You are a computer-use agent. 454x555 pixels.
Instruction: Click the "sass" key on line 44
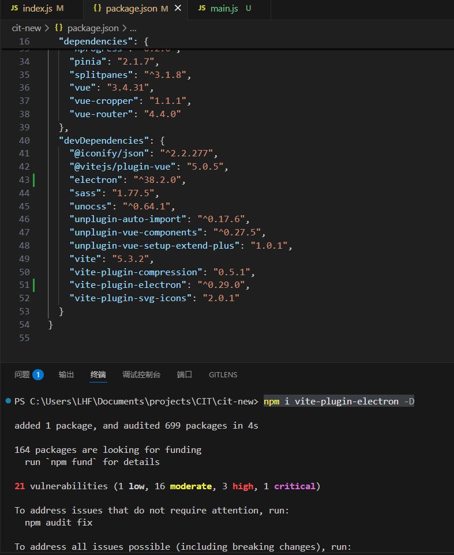coord(85,193)
